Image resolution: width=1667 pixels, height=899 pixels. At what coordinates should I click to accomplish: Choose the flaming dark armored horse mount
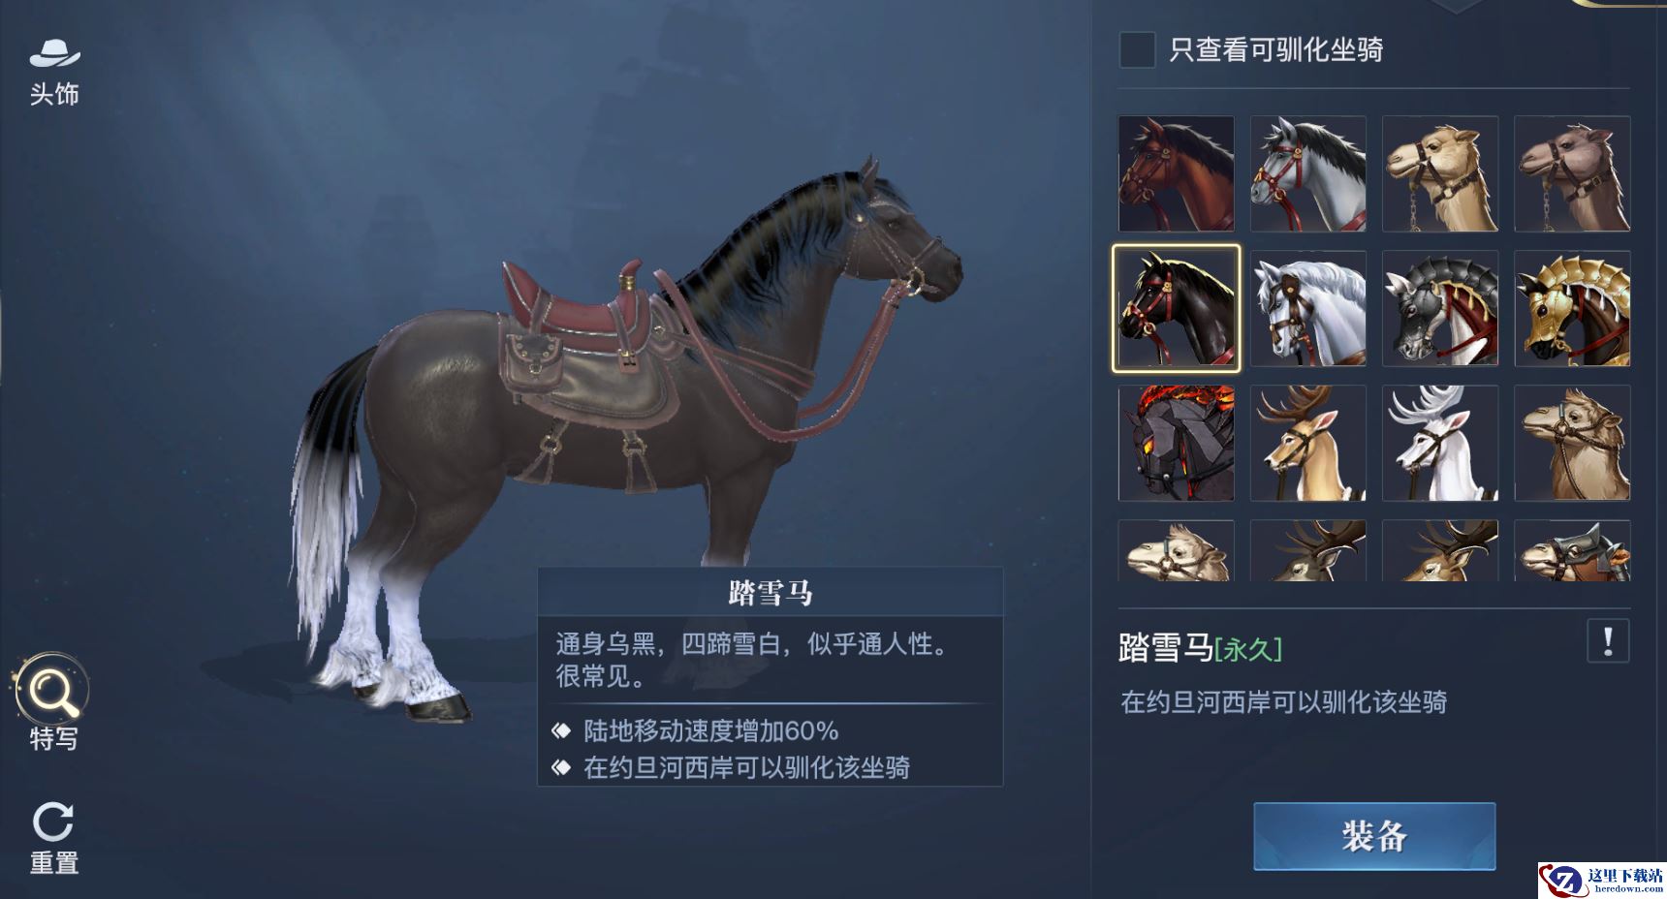click(1177, 443)
